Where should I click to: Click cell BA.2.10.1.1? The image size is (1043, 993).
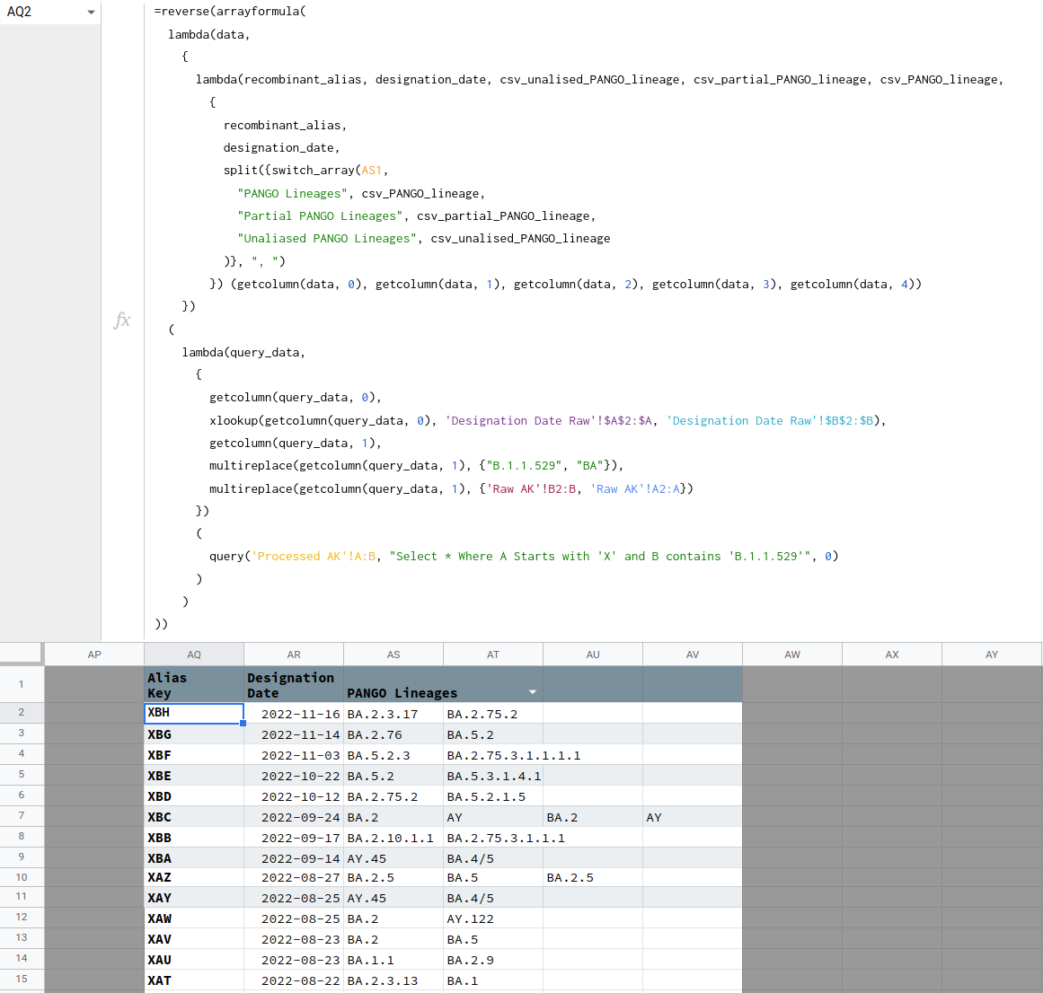click(x=393, y=838)
